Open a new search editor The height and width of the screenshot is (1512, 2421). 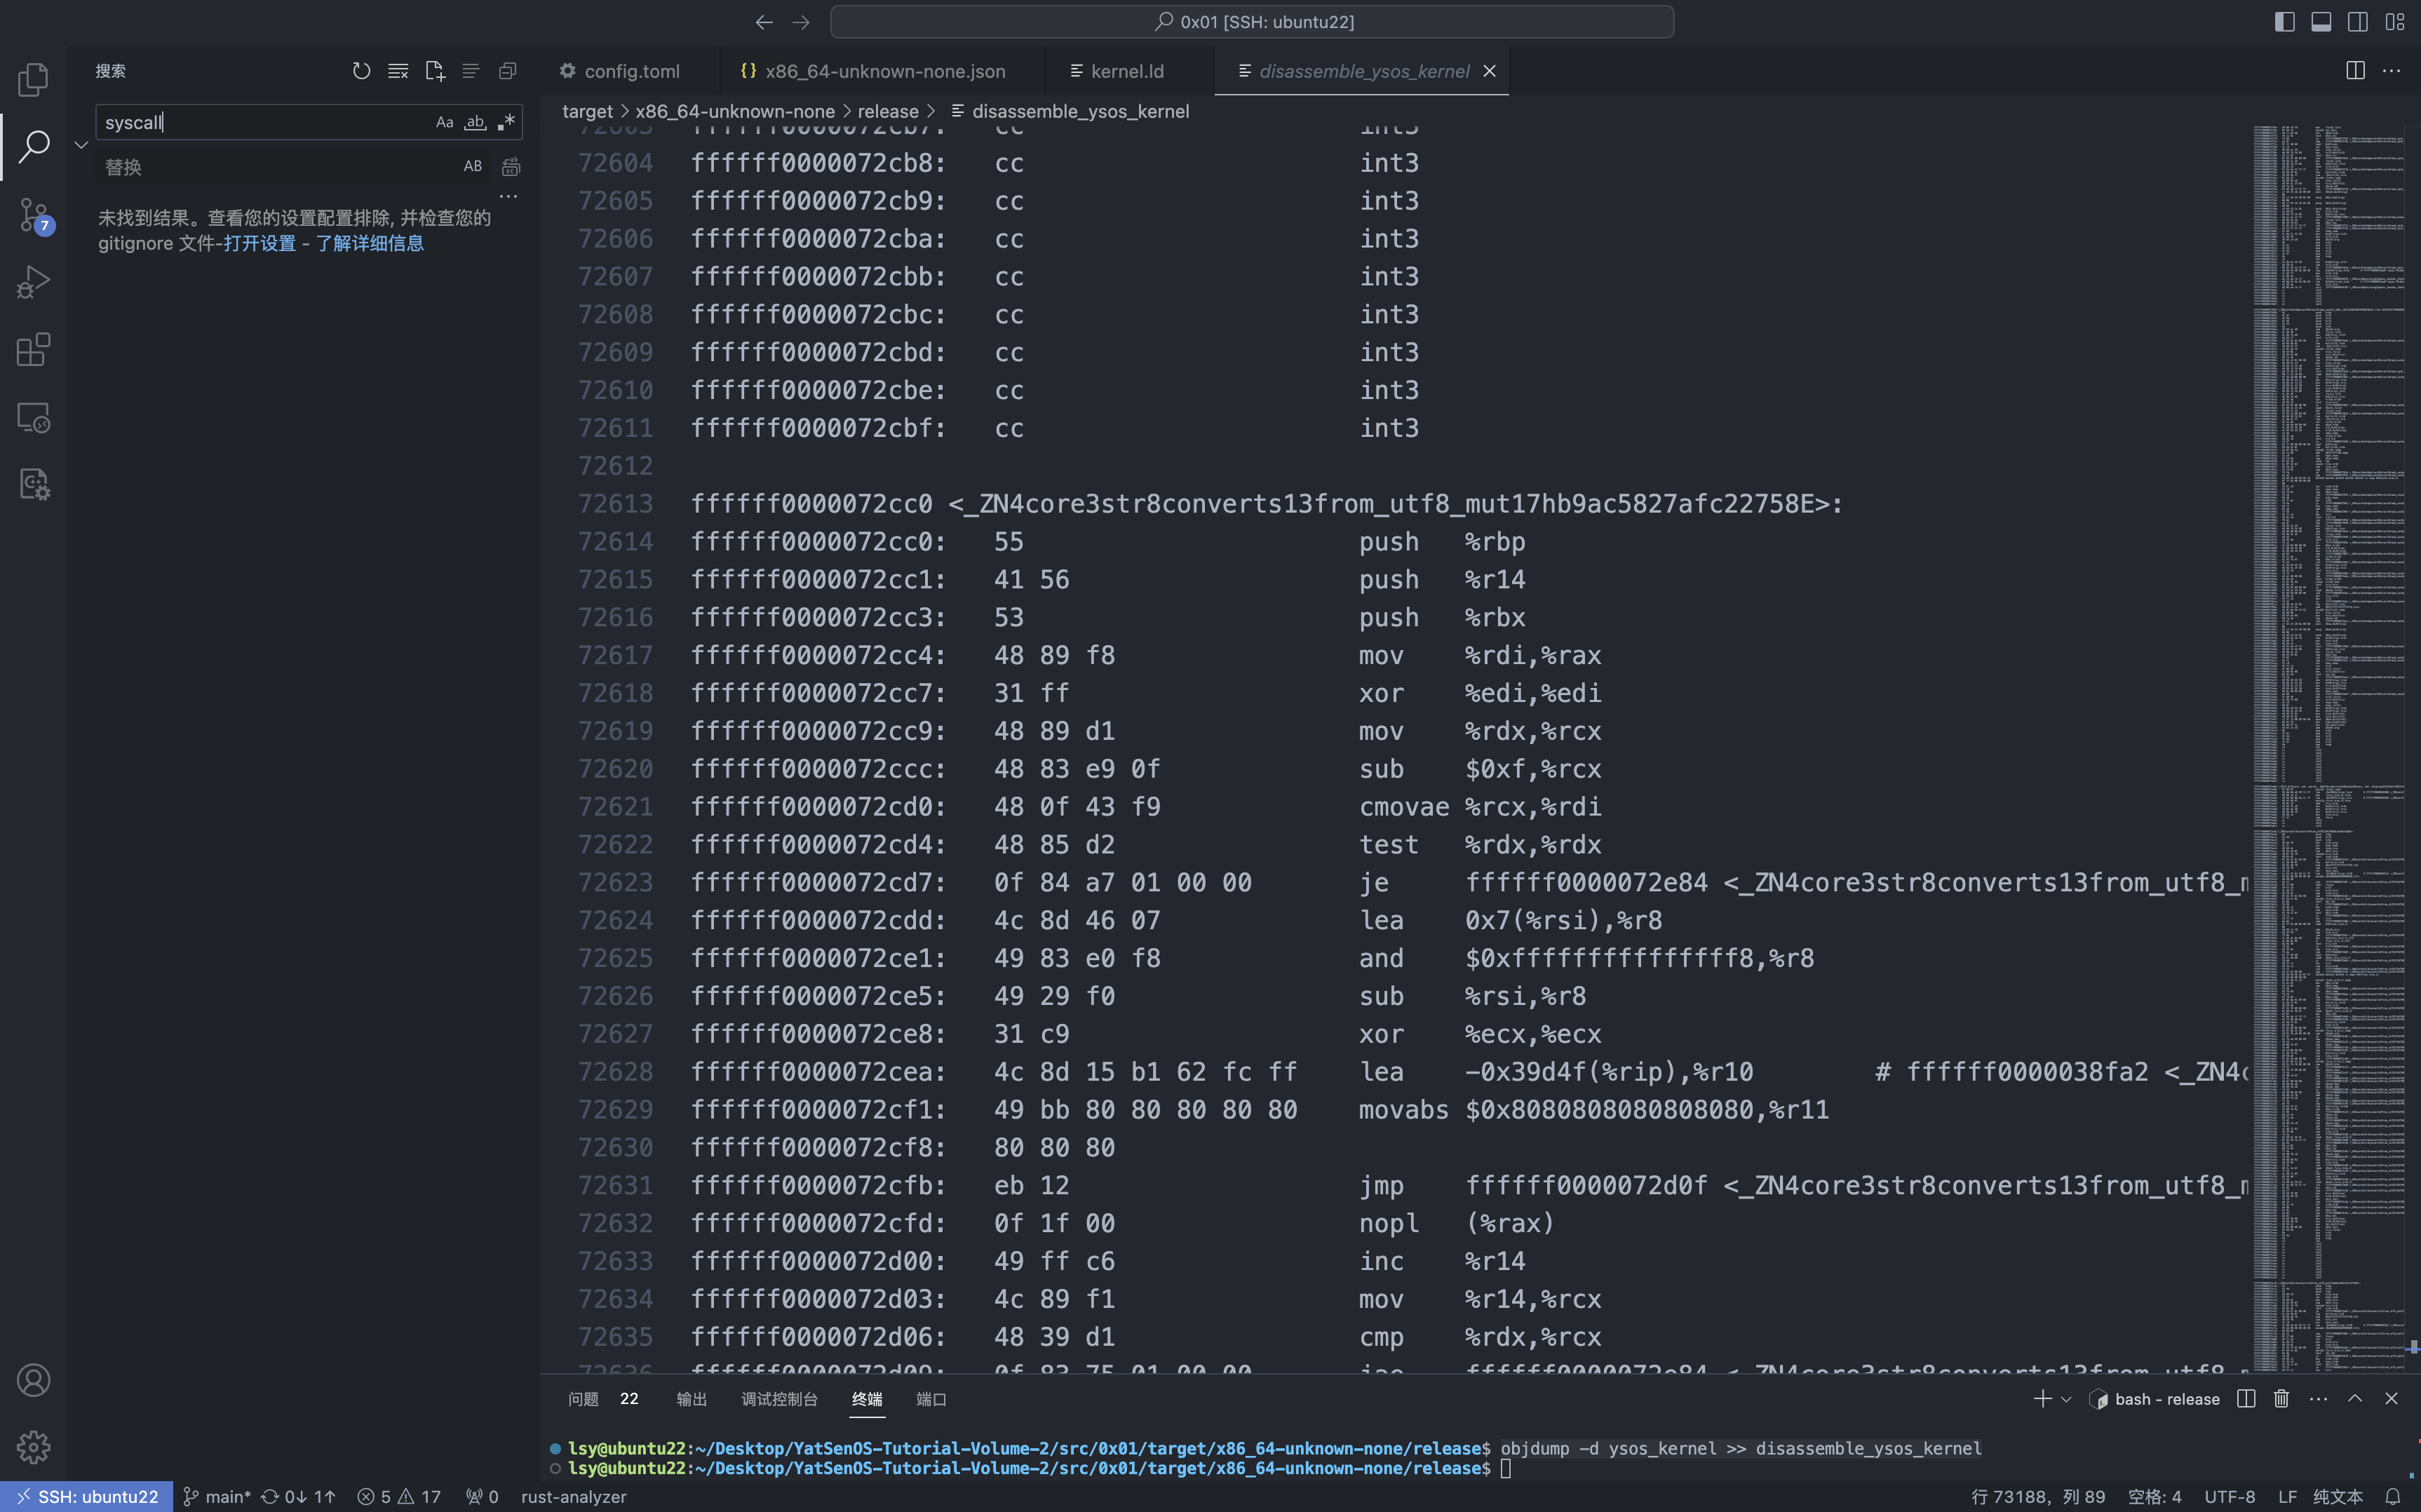pos(434,71)
